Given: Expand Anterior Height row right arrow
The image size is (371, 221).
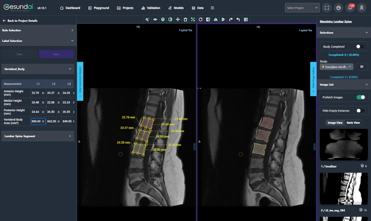Looking at the screenshot, I should pyautogui.click(x=74, y=93).
